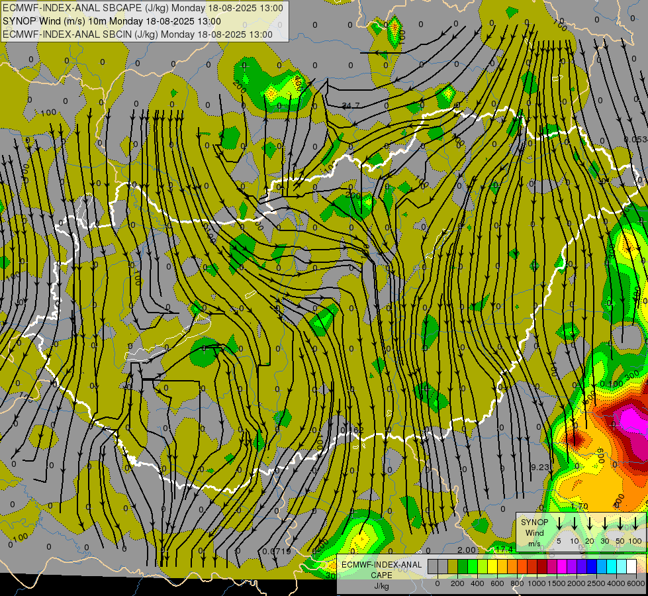Click the 1500 tick label in CAPE legend
The width and height of the screenshot is (648, 596).
pos(557,583)
